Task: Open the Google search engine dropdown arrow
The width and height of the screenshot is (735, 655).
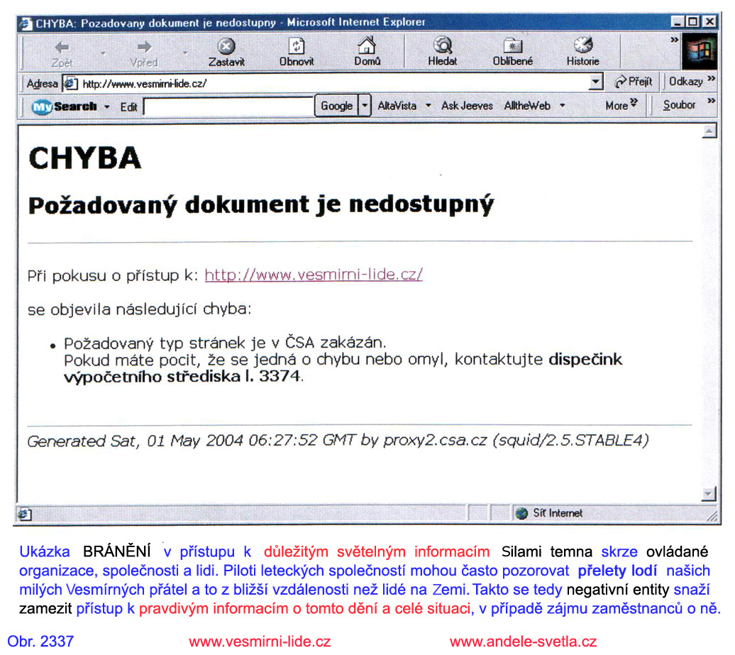Action: 365,106
